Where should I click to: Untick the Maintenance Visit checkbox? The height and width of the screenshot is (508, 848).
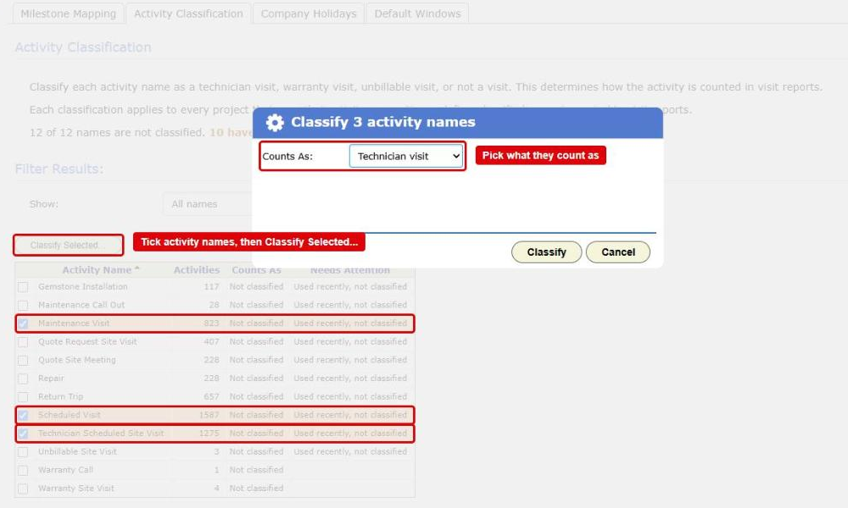click(23, 323)
